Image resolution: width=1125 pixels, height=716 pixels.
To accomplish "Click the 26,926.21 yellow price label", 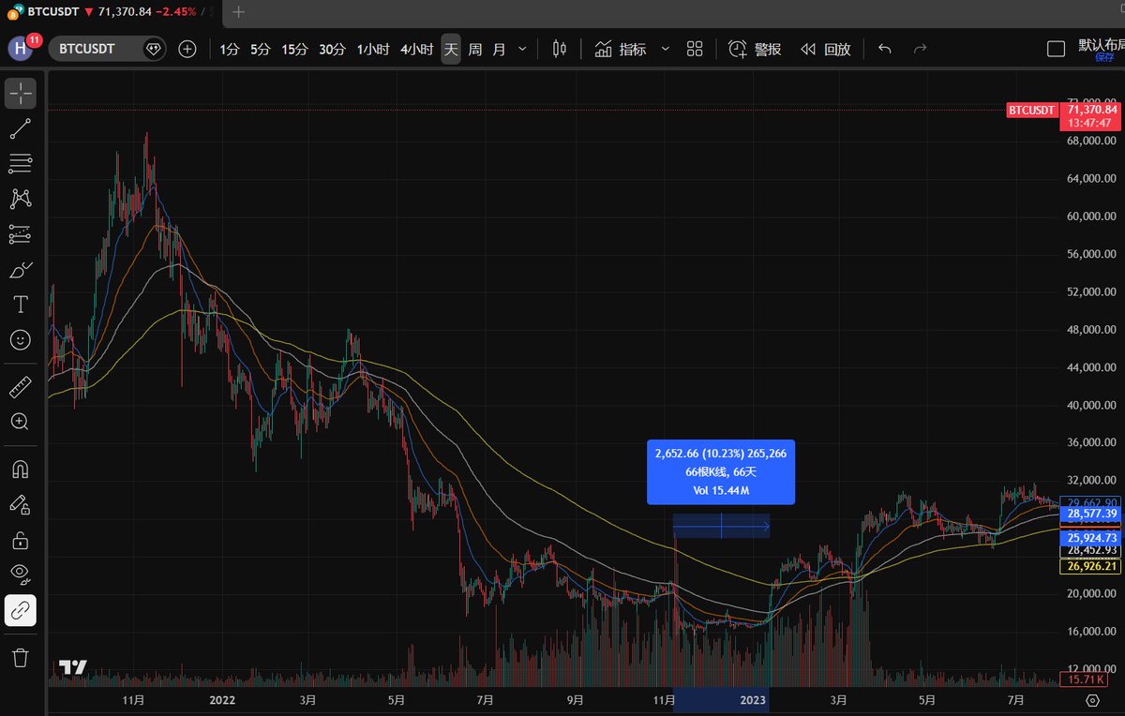I will click(x=1092, y=566).
